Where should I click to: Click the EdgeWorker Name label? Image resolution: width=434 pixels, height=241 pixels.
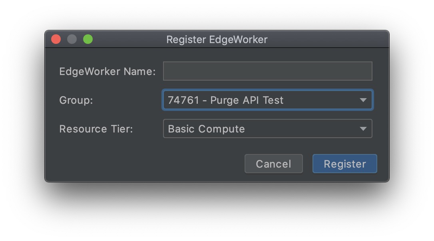(x=108, y=71)
